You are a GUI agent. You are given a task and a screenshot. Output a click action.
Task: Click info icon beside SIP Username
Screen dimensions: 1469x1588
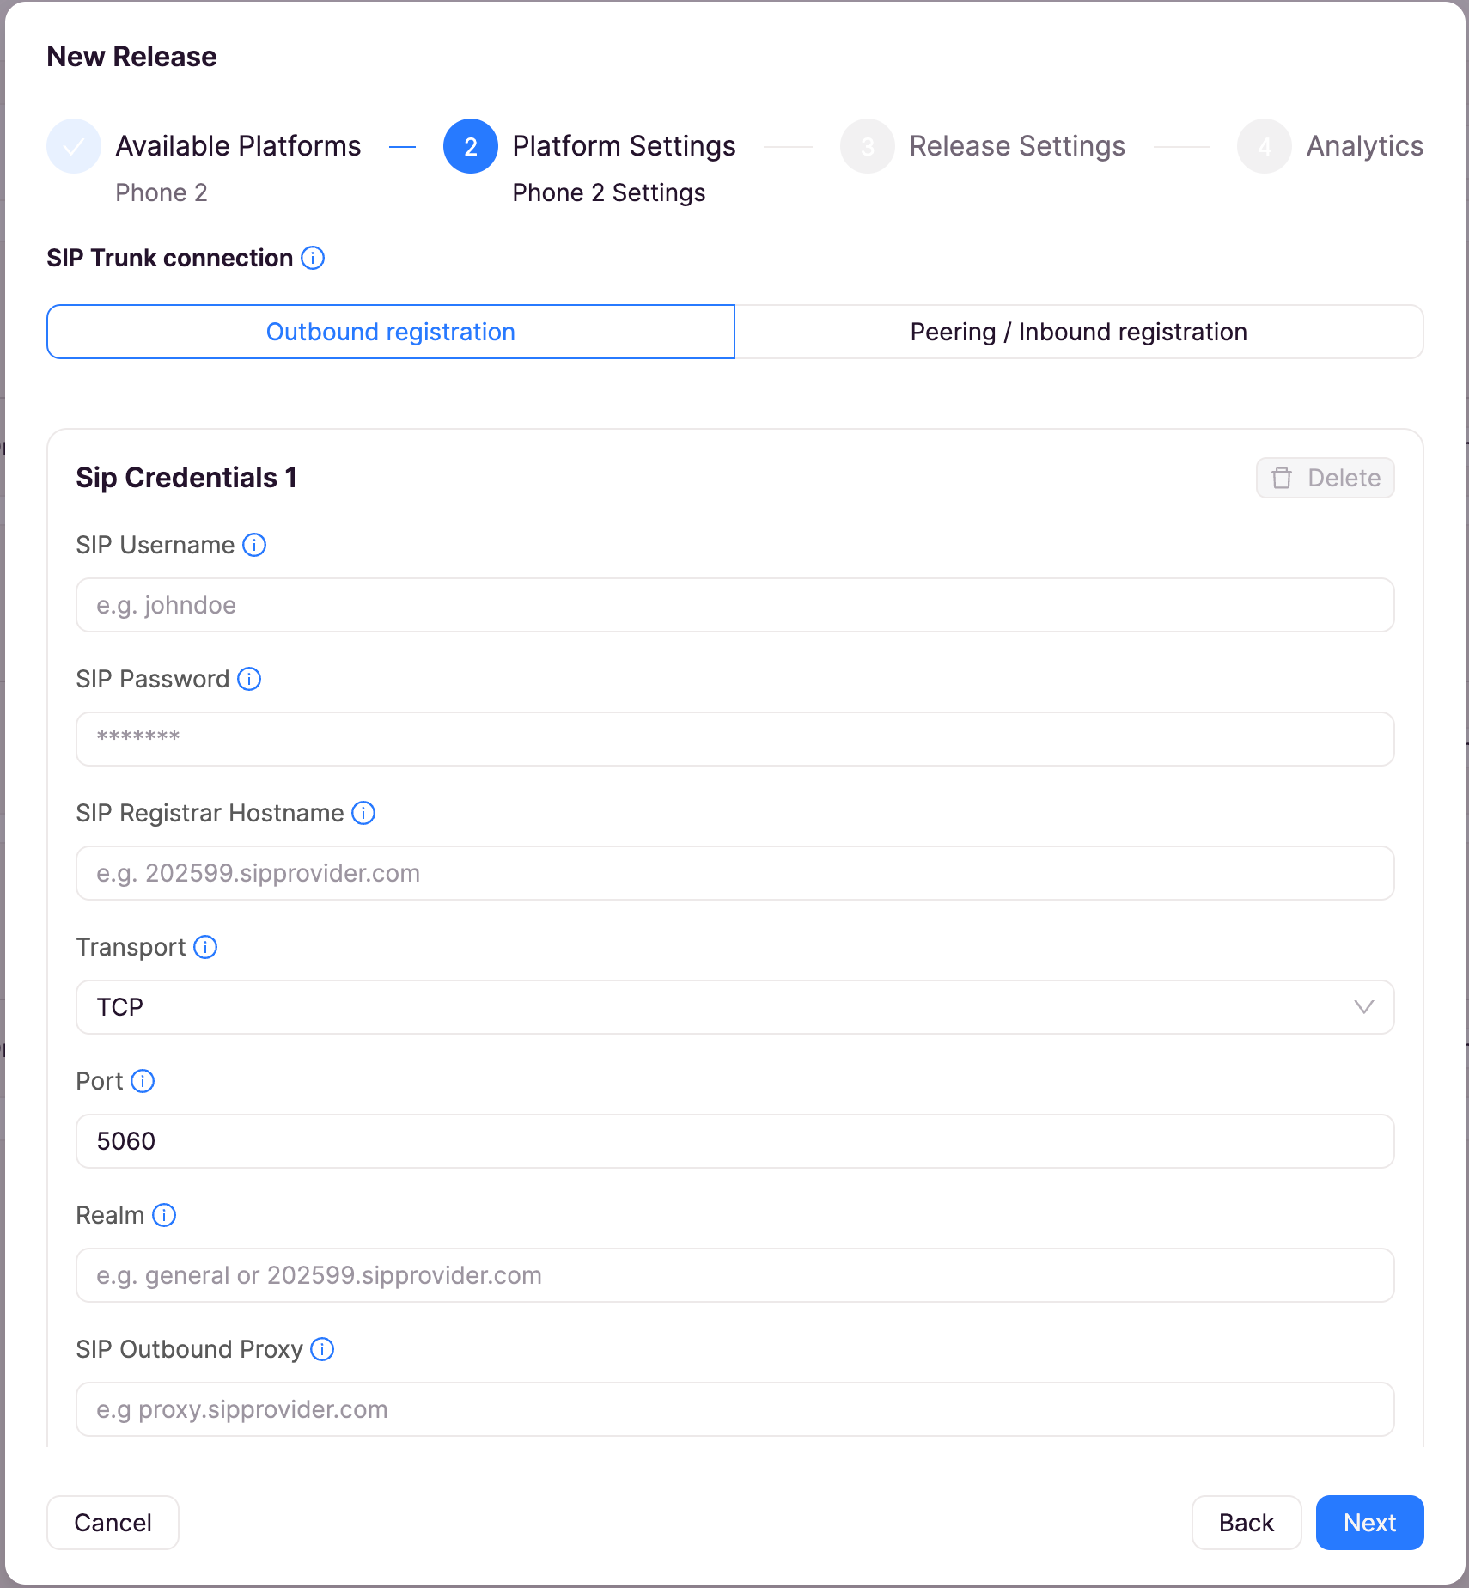[254, 545]
